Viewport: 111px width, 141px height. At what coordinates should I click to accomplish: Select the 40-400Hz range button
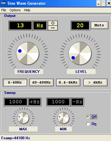(x=41, y=82)
